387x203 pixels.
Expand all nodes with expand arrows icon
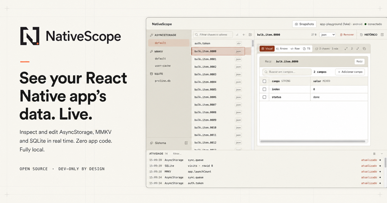click(346, 49)
